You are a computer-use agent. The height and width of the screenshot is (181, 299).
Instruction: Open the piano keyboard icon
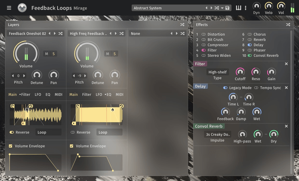[238, 8]
